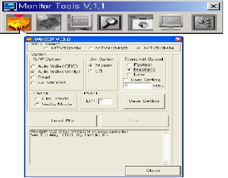
Task: Click the Send button
Action: click(x=134, y=121)
